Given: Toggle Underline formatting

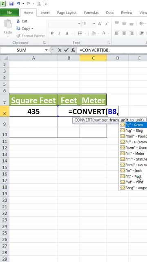Looking at the screenshot, I should [67, 34].
